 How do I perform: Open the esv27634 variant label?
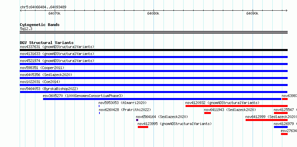289,131
